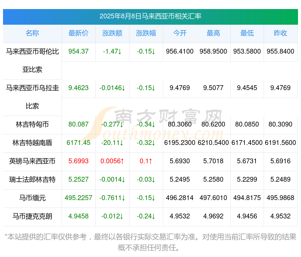
Task: Click the percentage -0.32↓
Action: [x=146, y=143]
